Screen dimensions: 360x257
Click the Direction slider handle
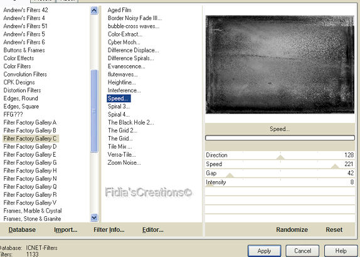pyautogui.click(x=280, y=157)
